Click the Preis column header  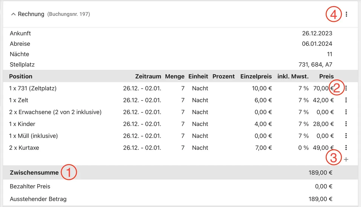point(327,76)
